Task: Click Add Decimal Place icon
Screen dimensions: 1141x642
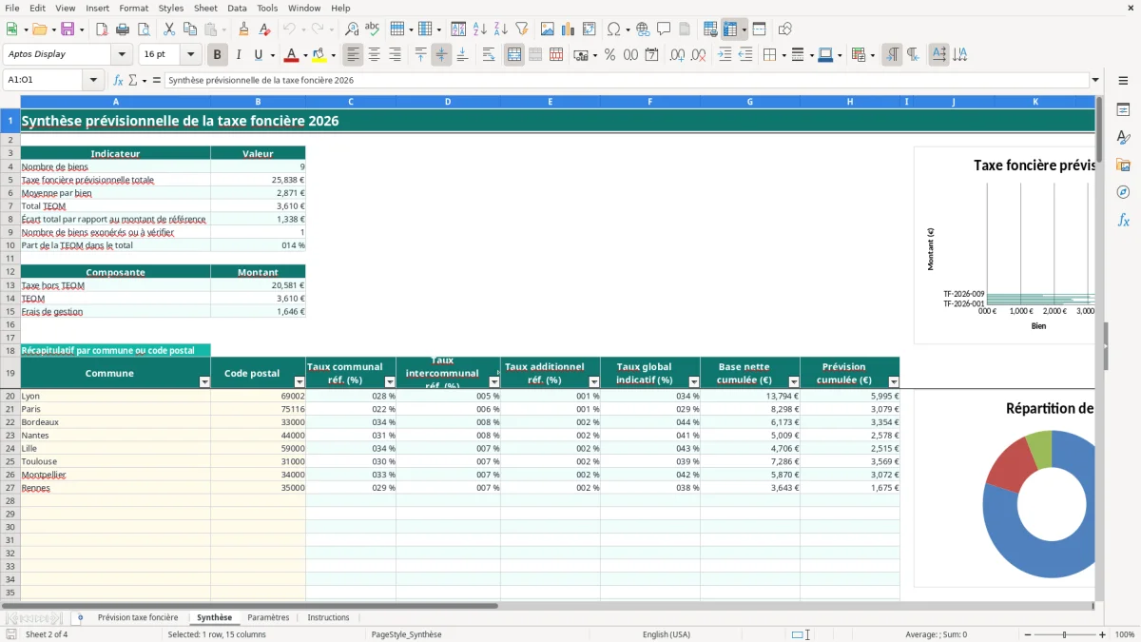Action: coord(677,55)
